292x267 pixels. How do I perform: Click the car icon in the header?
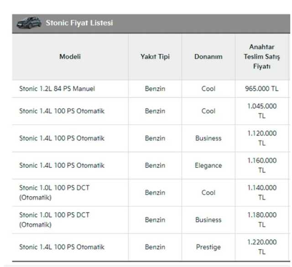29,23
